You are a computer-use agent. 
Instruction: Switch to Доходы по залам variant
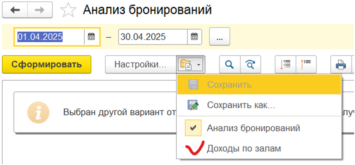[259, 149]
